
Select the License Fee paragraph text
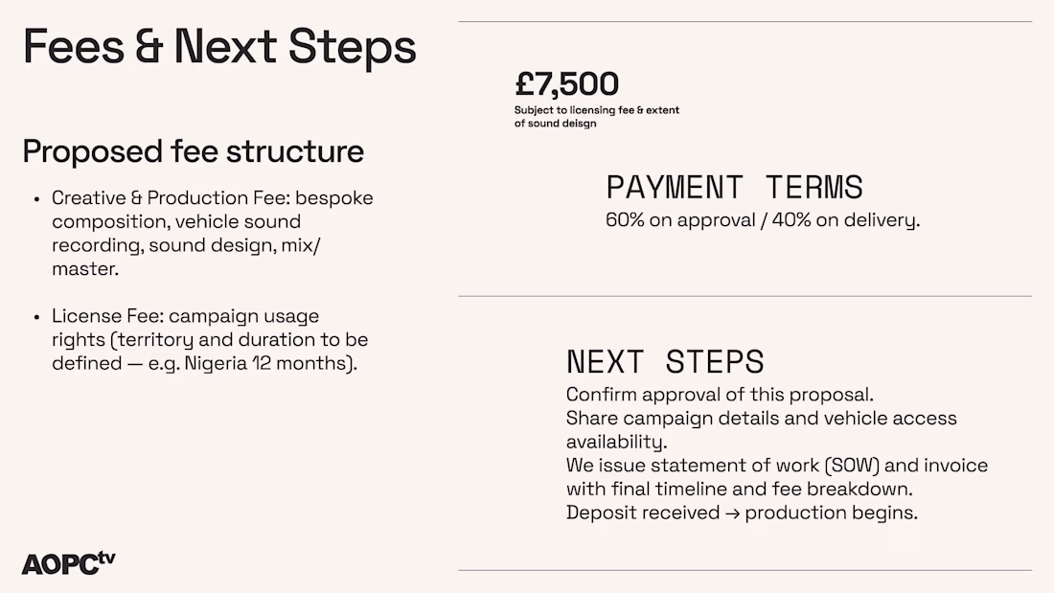point(210,339)
